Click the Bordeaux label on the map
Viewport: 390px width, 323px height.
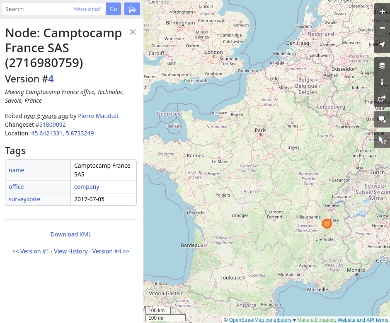pyautogui.click(x=192, y=245)
